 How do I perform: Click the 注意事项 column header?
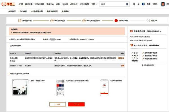click(x=57, y=53)
